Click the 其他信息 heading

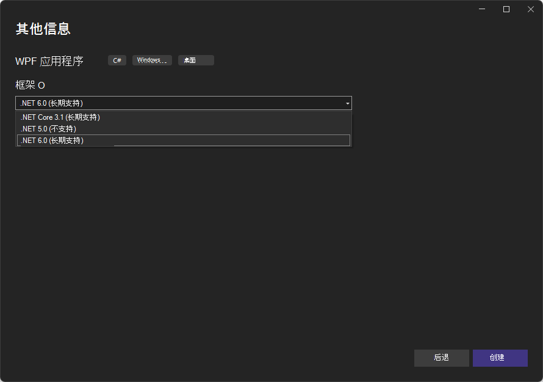point(43,29)
